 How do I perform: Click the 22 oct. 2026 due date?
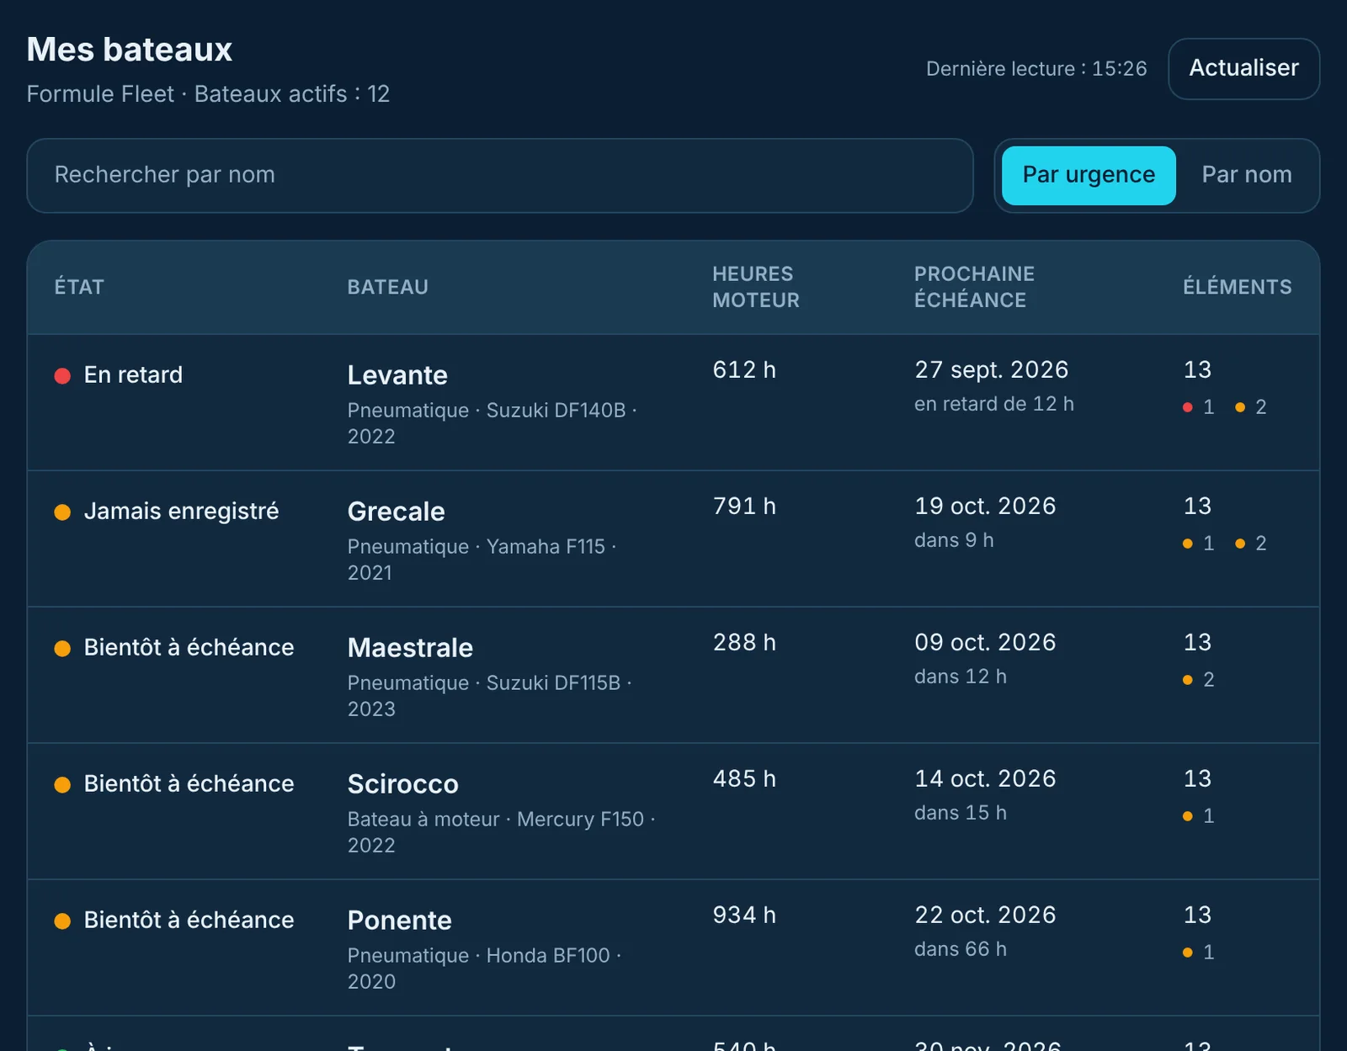[x=985, y=916]
